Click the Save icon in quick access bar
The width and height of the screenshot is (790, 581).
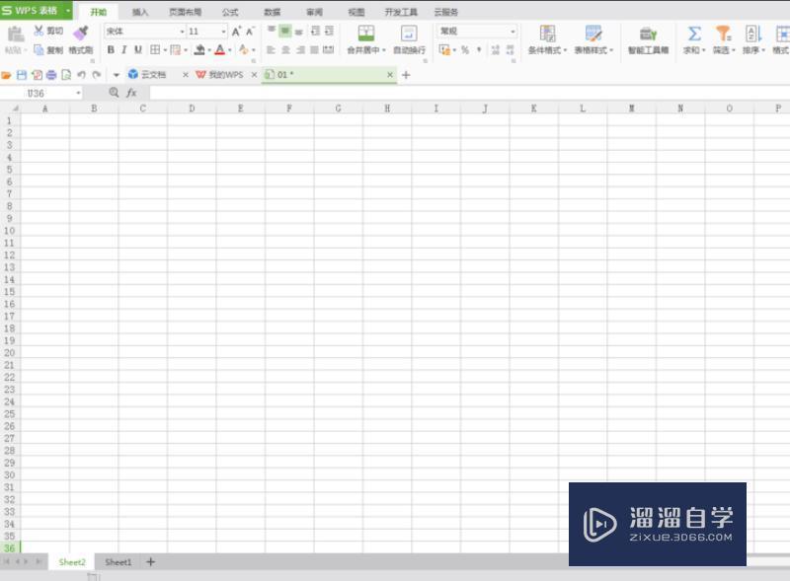22,74
